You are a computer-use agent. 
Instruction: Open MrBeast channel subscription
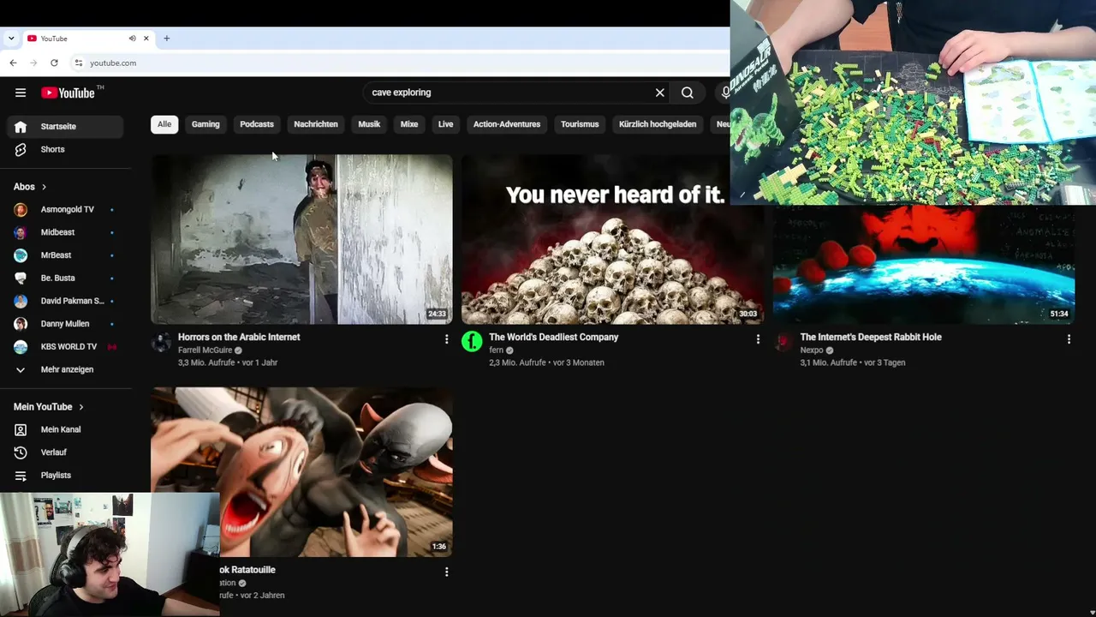[66, 255]
